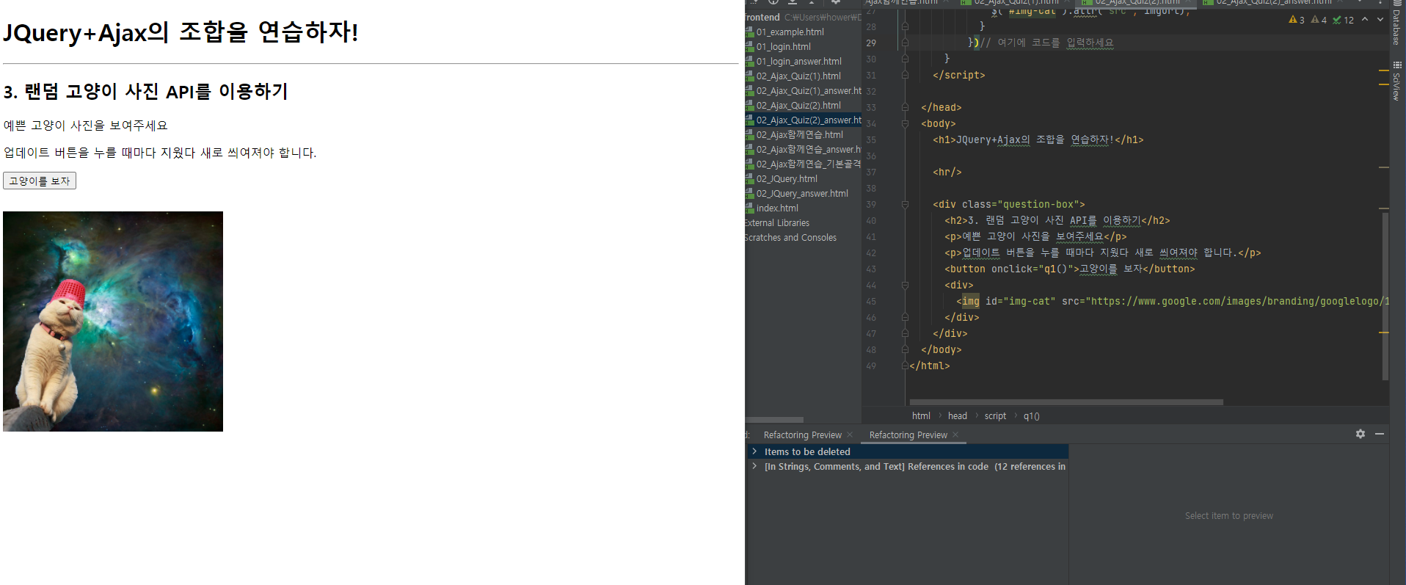Click the HTML file icon beside index.html
Image resolution: width=1406 pixels, height=585 pixels.
749,208
